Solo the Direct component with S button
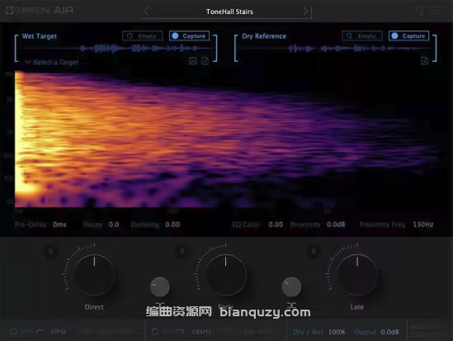 coord(50,251)
